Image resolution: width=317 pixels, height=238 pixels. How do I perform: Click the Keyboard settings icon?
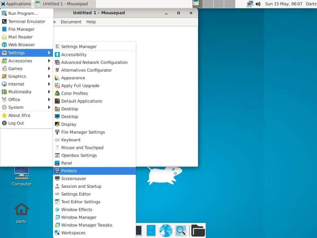pyautogui.click(x=57, y=140)
